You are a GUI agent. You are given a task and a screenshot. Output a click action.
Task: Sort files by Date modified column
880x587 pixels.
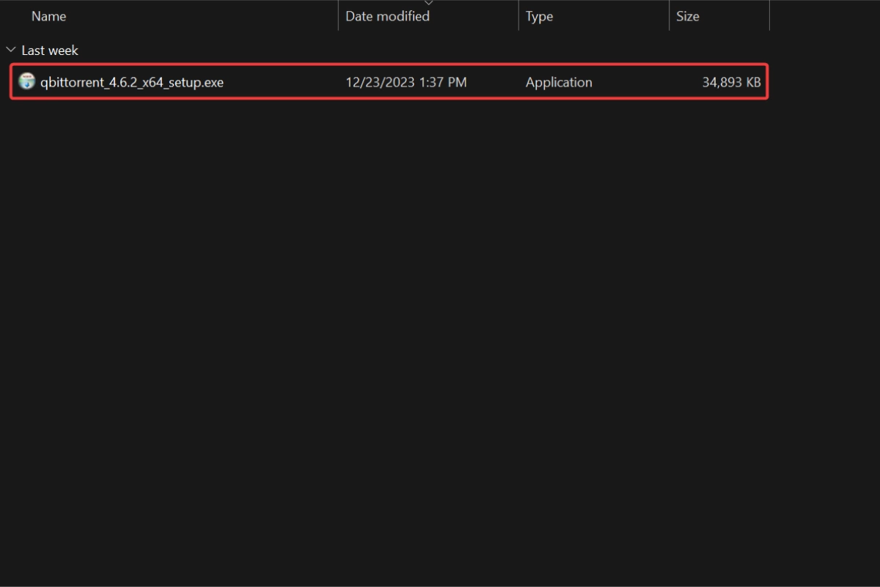pos(387,16)
